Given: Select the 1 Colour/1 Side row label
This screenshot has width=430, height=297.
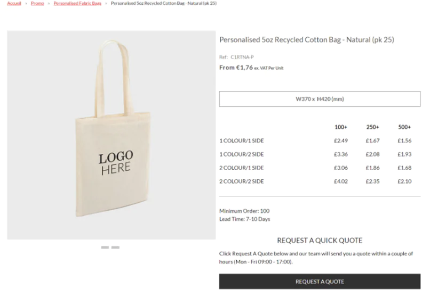Looking at the screenshot, I should 242,141.
